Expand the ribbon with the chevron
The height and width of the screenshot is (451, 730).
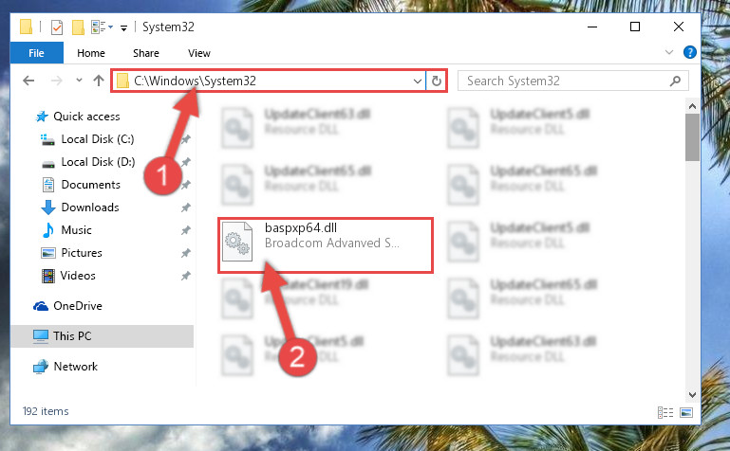click(x=669, y=52)
